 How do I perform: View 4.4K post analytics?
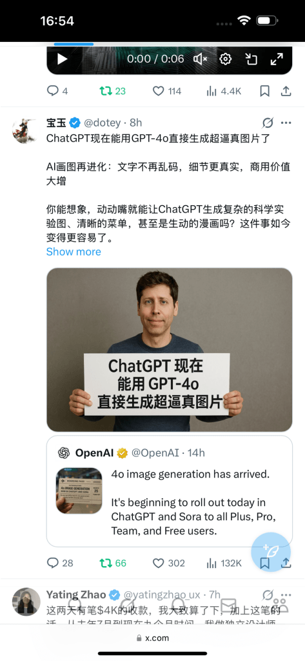coord(224,91)
